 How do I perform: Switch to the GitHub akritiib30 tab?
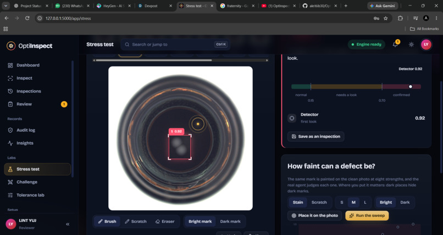319,5
